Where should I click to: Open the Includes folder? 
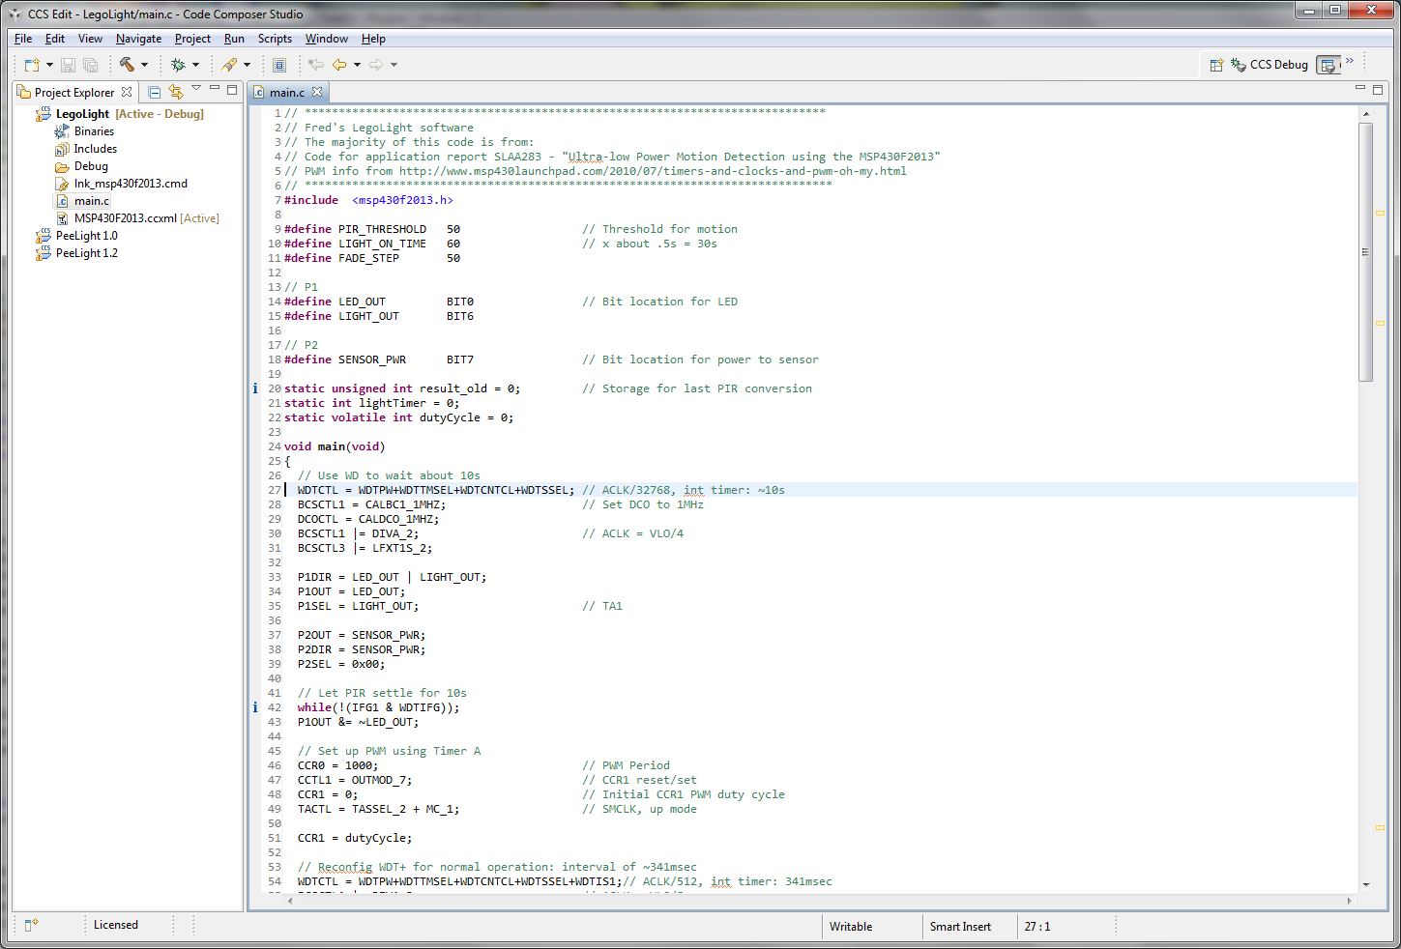tap(95, 149)
